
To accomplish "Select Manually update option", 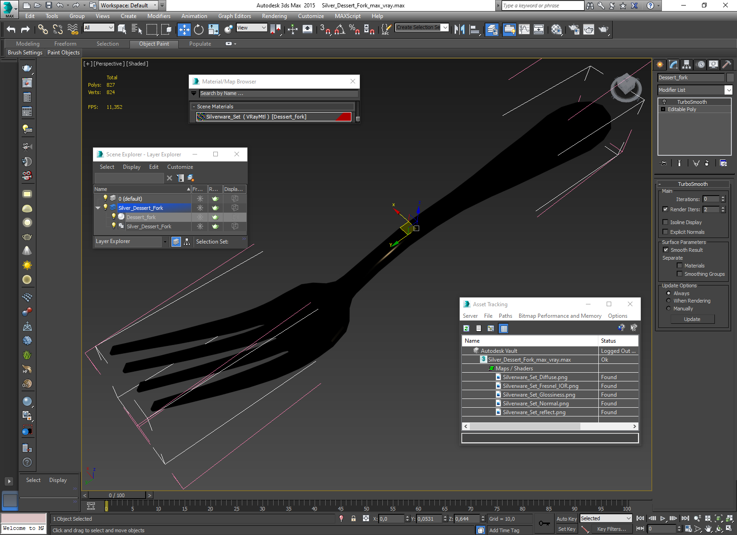I will tap(668, 309).
